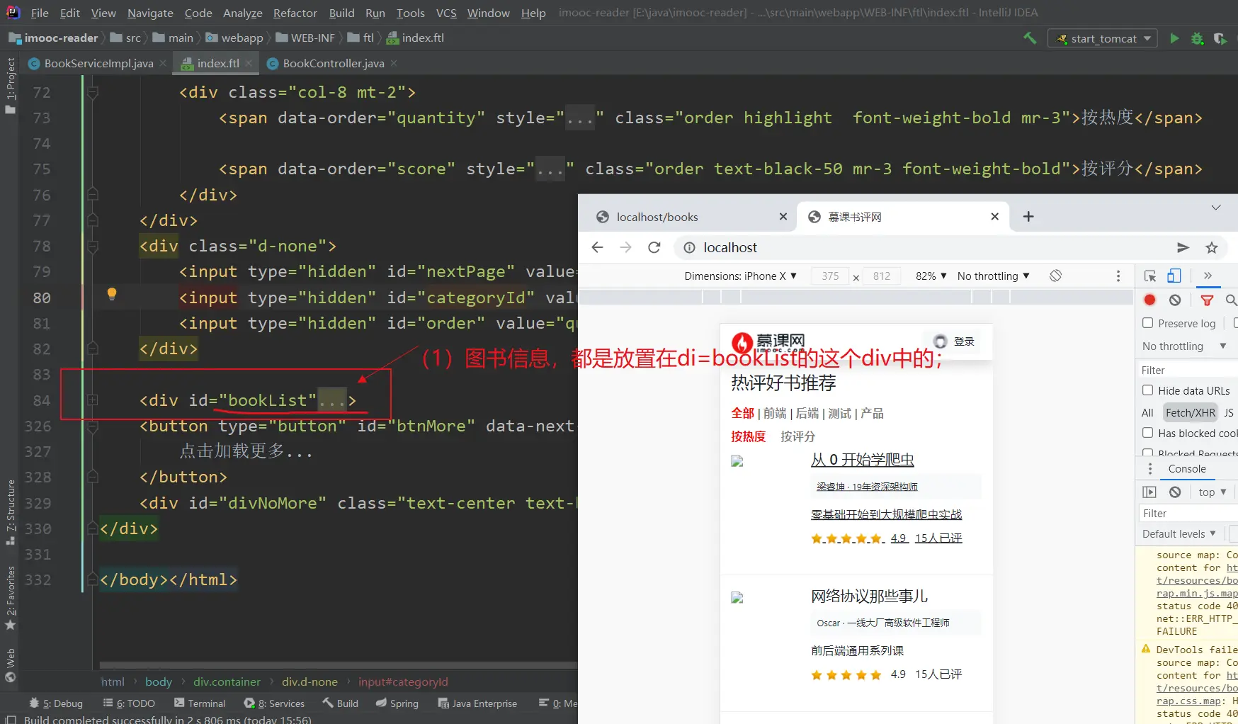
Task: Toggle the network filter funnel icon
Action: coord(1207,300)
